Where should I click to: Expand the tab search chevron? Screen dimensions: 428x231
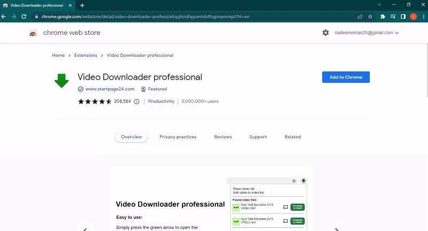[x=379, y=5]
